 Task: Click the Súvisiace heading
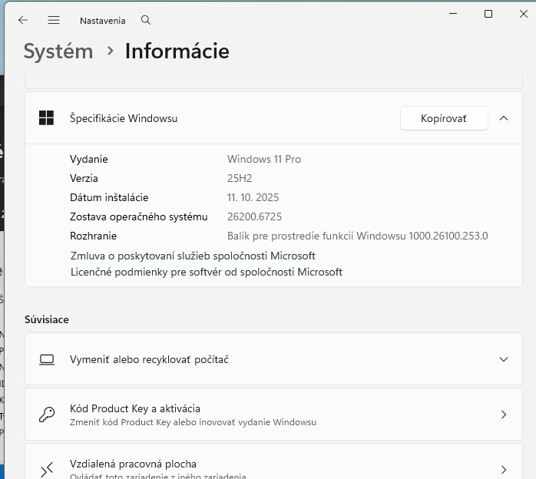47,319
